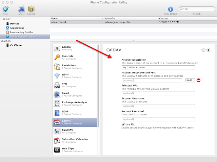The height and width of the screenshot is (162, 217).
Task: Click the Export package icon
Action: tap(31, 9)
